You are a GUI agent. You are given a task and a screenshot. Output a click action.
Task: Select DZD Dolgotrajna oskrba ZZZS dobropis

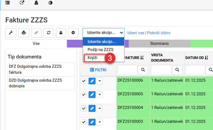[x=41, y=83]
